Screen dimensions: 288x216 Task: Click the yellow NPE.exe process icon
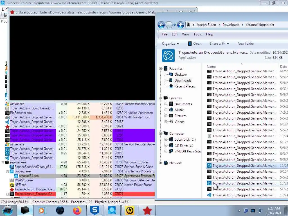(12, 185)
